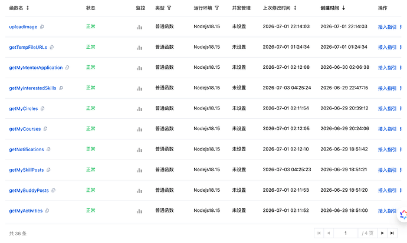The height and width of the screenshot is (243, 407).
Task: Click 接入指引 for getMyMentorApplication
Action: coord(387,68)
